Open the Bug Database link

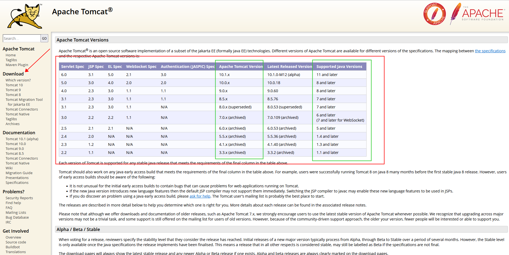click(x=17, y=217)
